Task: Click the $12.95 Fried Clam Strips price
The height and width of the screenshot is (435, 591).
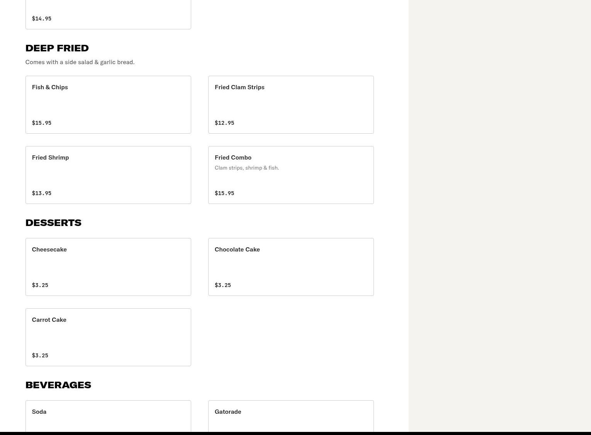Action: 224,123
